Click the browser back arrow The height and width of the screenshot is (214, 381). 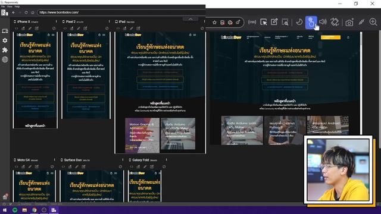point(14,12)
